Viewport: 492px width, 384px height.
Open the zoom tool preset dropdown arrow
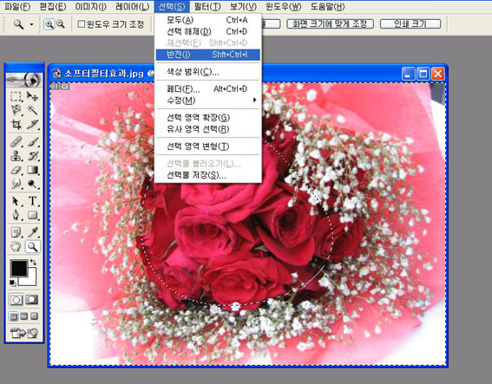pyautogui.click(x=31, y=24)
